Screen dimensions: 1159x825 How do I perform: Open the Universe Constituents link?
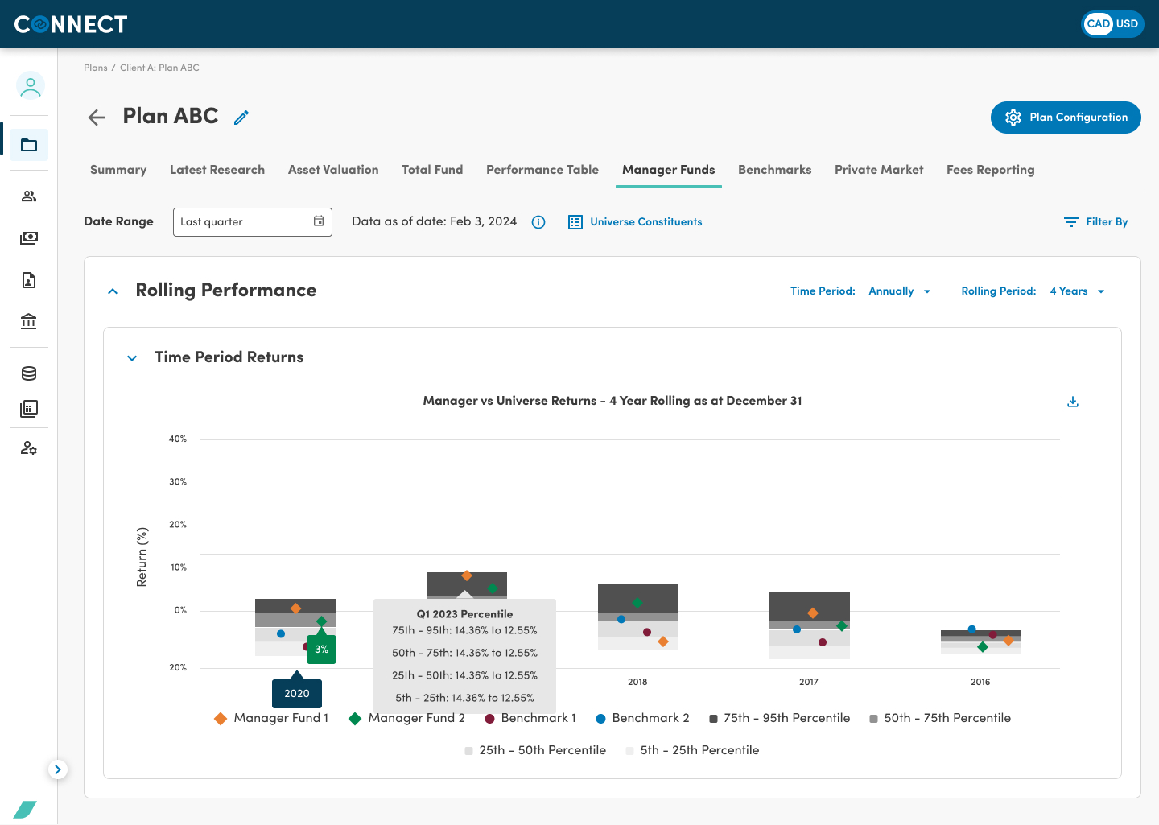click(x=635, y=222)
